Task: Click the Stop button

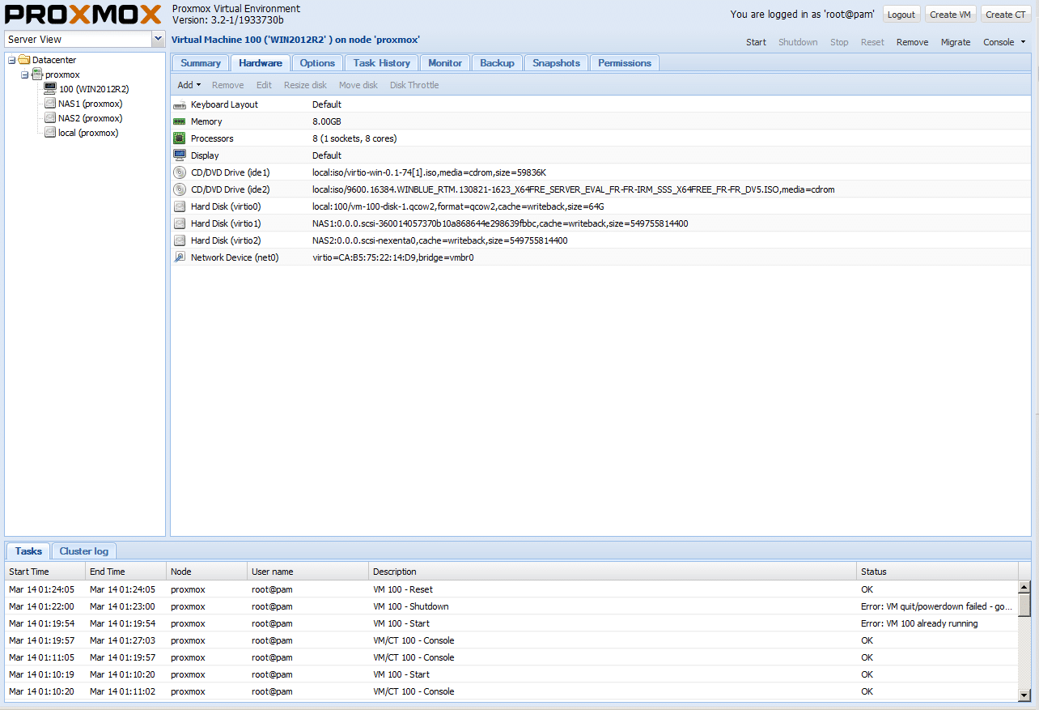Action: (839, 42)
